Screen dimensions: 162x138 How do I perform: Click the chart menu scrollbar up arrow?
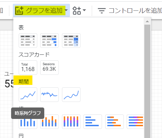click(147, 21)
